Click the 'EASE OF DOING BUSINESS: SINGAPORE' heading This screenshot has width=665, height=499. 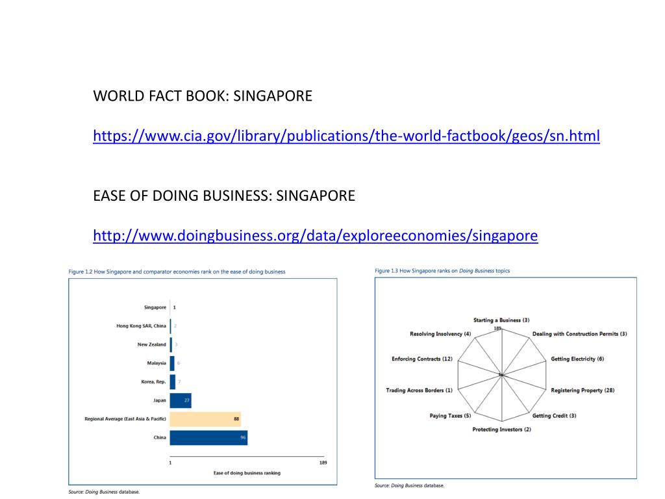coord(224,196)
